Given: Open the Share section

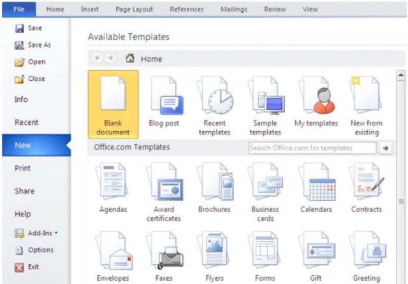Looking at the screenshot, I should click(24, 191).
